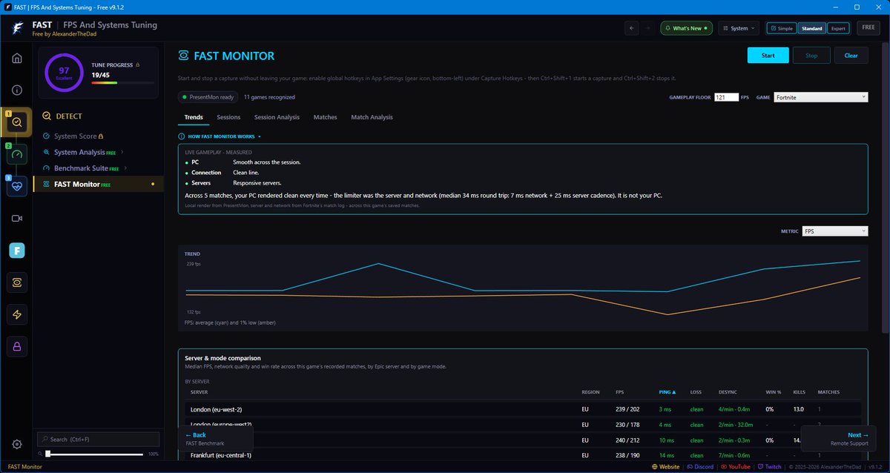The height and width of the screenshot is (473, 890).
Task: Open FAST Monitor in Detect list
Action: (99, 184)
